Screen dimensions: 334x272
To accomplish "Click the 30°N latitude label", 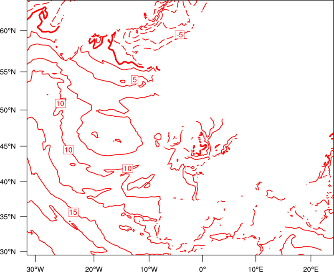I will (8, 252).
